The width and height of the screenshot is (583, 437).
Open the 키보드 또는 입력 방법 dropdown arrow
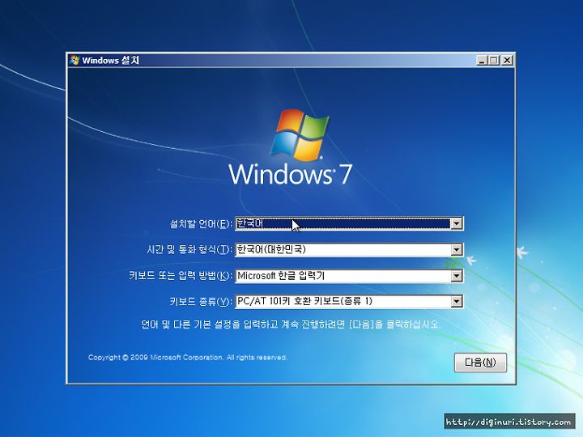click(x=457, y=276)
